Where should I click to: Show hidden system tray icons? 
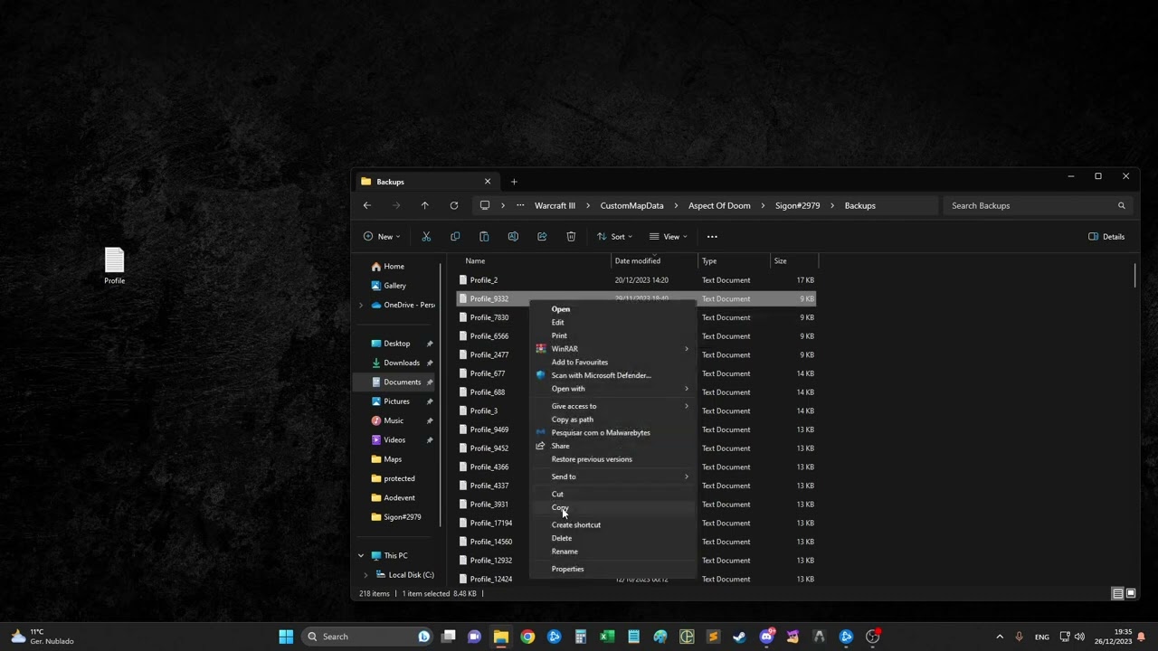(1000, 637)
